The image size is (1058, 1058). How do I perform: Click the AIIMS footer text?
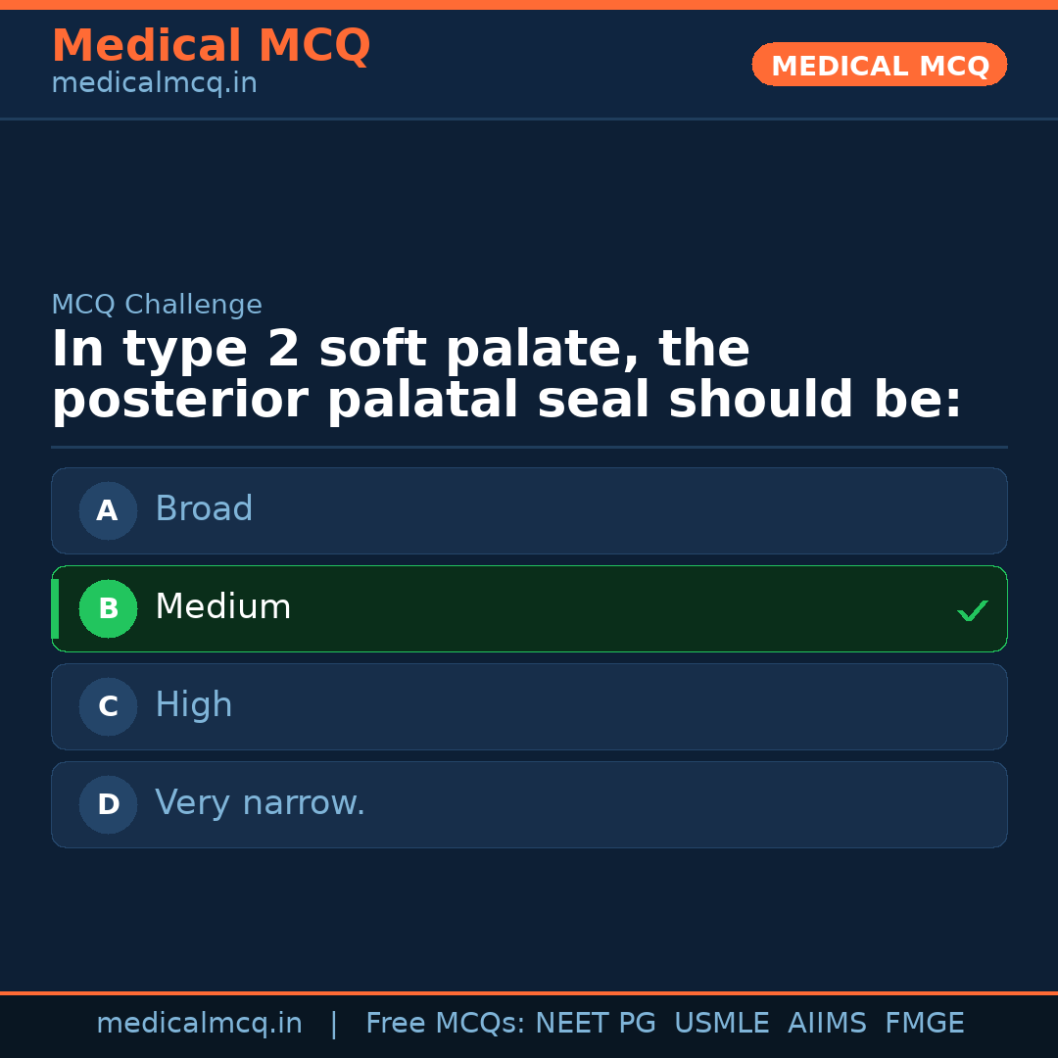pyautogui.click(x=827, y=1024)
